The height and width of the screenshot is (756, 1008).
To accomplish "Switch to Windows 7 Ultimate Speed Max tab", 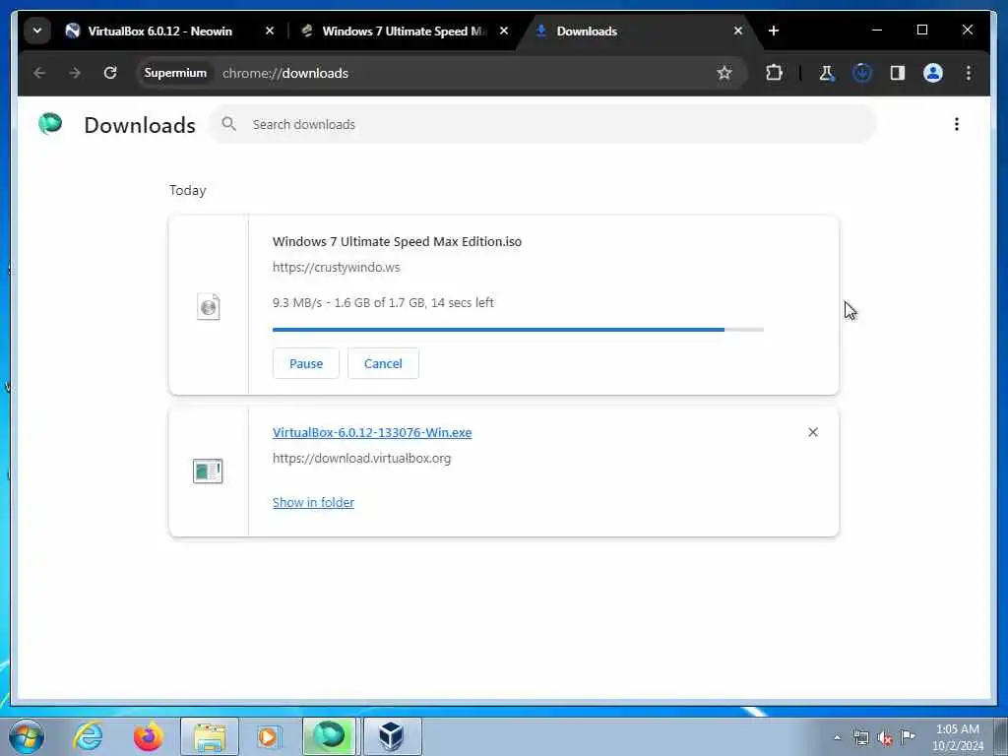I will point(404,31).
